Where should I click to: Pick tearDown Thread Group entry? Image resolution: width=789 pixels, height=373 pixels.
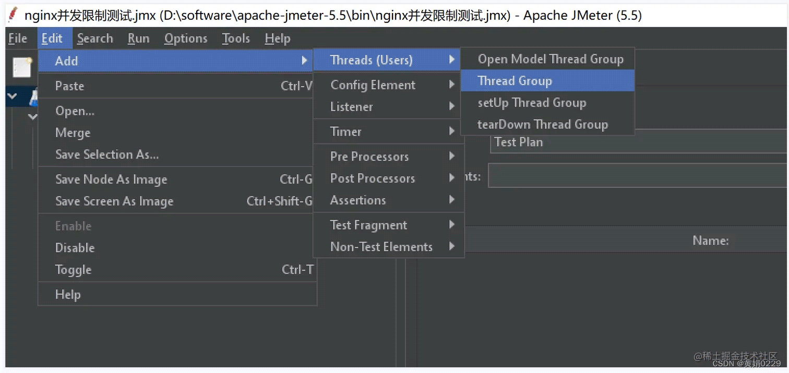coord(542,125)
